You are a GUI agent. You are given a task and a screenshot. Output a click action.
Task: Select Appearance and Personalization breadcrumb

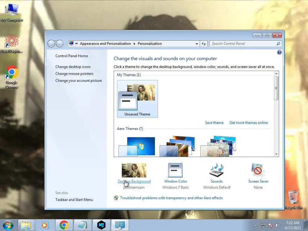click(105, 44)
